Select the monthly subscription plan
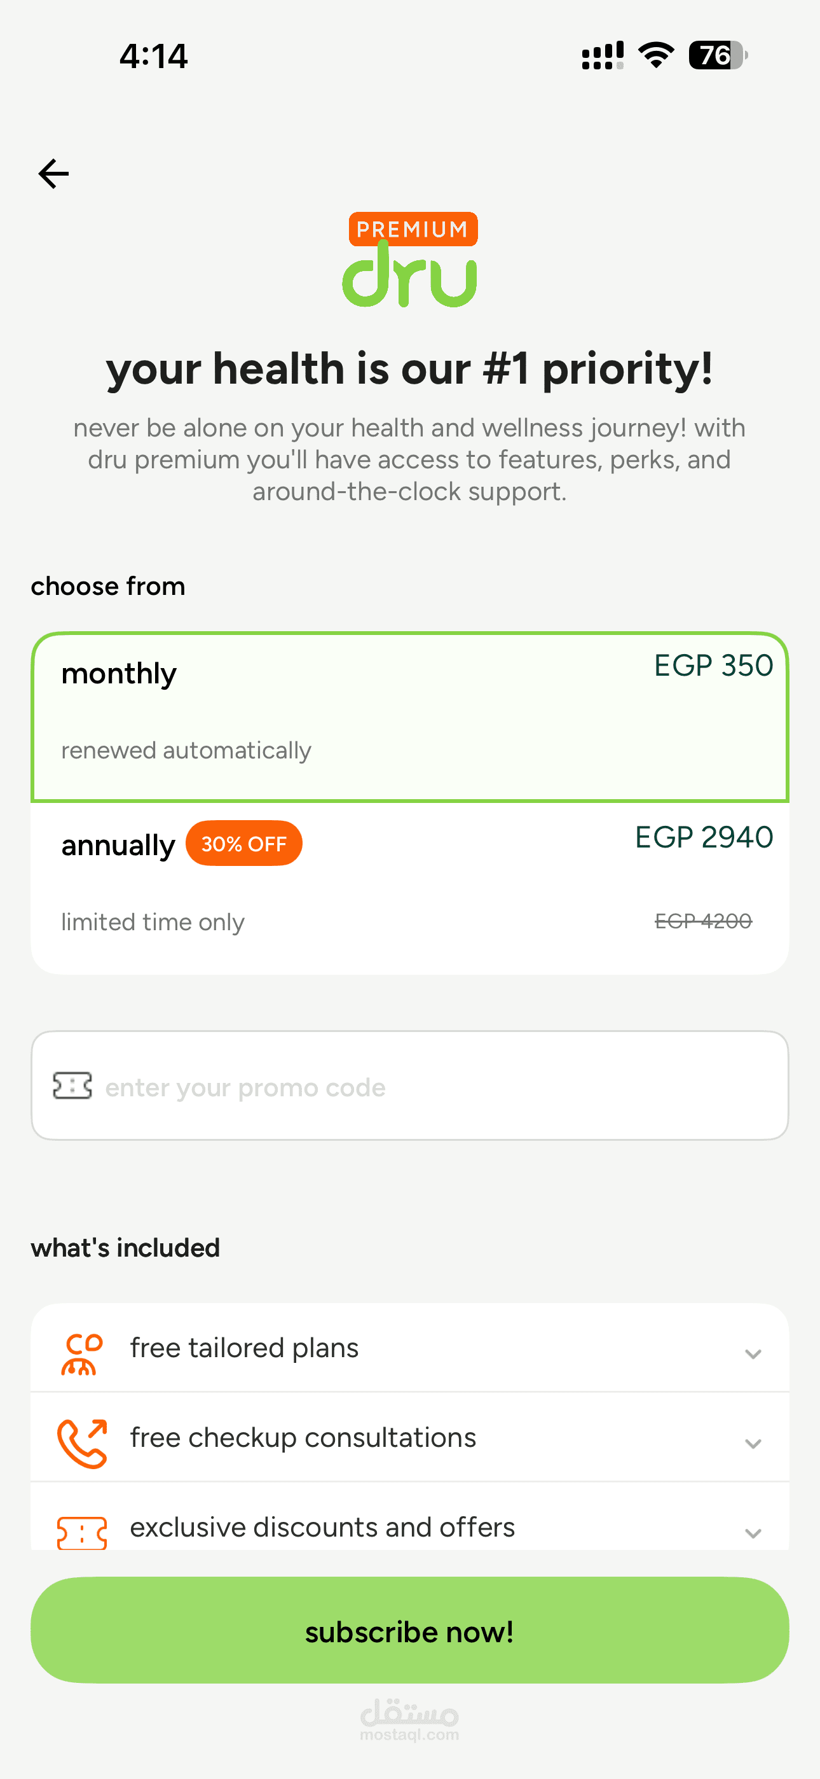The width and height of the screenshot is (820, 1779). [409, 717]
